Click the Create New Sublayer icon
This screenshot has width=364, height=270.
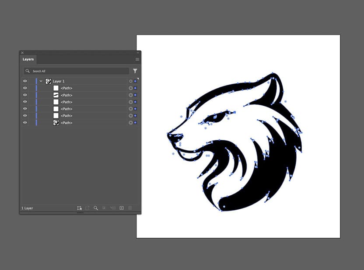click(113, 208)
